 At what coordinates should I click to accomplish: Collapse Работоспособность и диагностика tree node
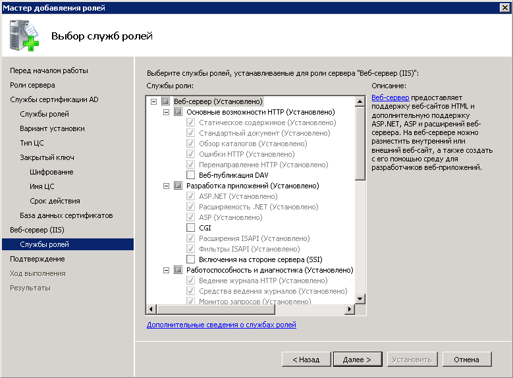(166, 270)
